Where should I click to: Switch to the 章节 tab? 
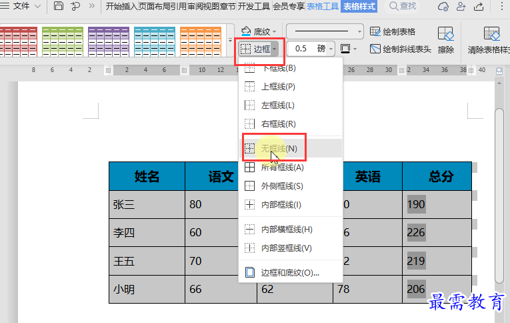tap(228, 6)
